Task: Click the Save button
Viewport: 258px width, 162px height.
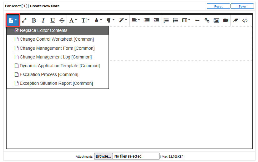Action: 242,6
